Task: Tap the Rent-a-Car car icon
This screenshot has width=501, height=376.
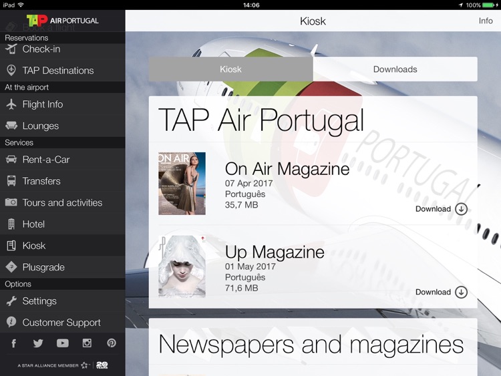Action: point(11,159)
